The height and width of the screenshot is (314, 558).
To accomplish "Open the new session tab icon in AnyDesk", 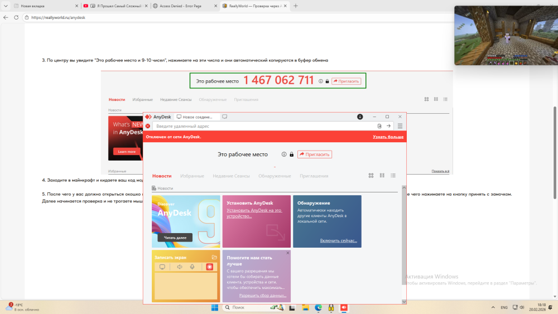I will coord(224,117).
